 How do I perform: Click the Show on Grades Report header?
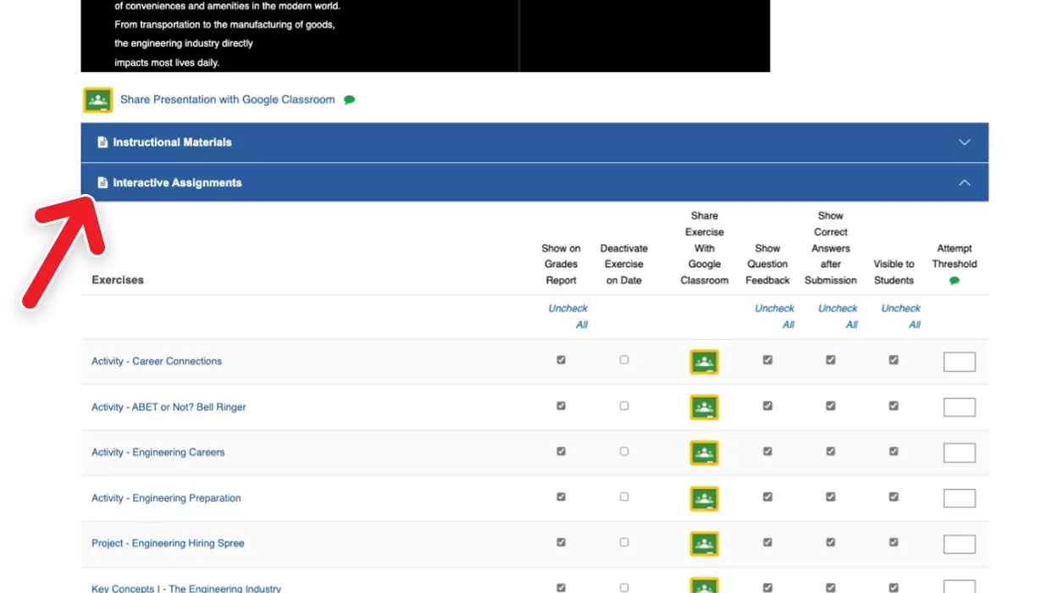(561, 264)
